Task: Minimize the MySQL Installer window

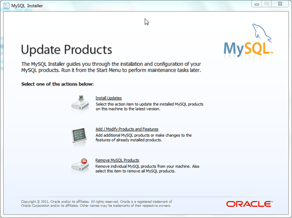Action: (x=257, y=4)
